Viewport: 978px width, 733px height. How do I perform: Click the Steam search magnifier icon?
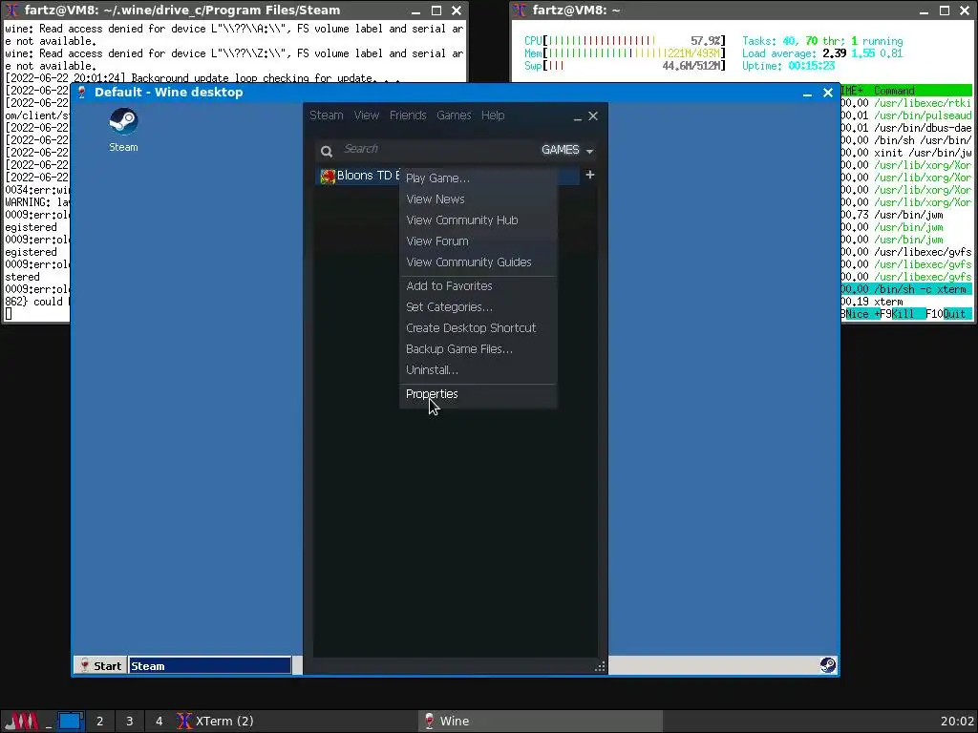327,151
